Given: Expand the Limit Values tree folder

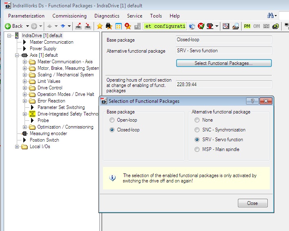Looking at the screenshot, I should [25, 81].
